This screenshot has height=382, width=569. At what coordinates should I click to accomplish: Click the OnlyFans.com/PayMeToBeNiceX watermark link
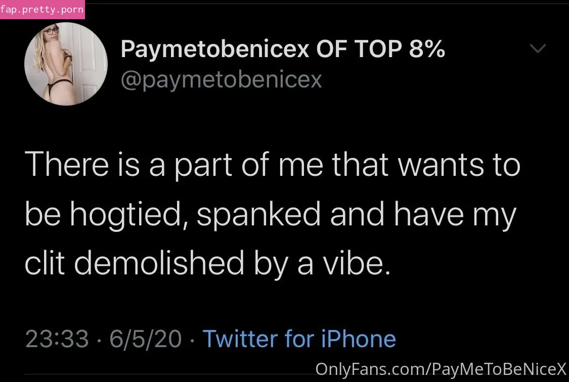pyautogui.click(x=441, y=369)
